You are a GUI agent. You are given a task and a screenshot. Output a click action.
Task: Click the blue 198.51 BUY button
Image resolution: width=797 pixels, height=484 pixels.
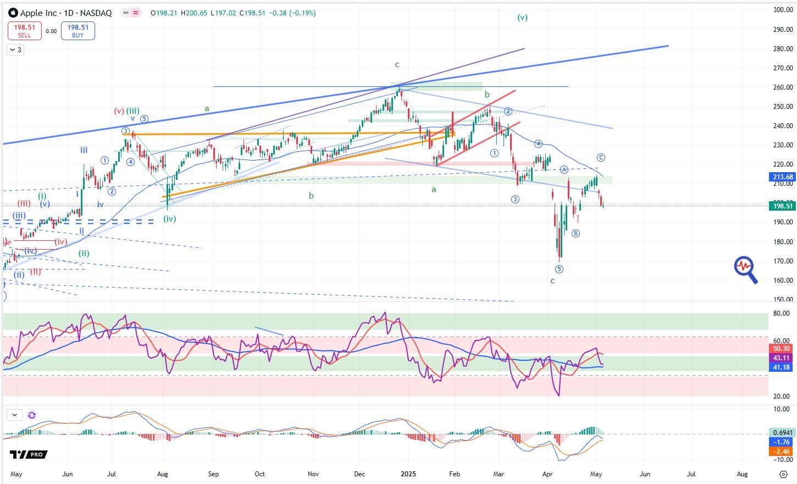(x=78, y=31)
